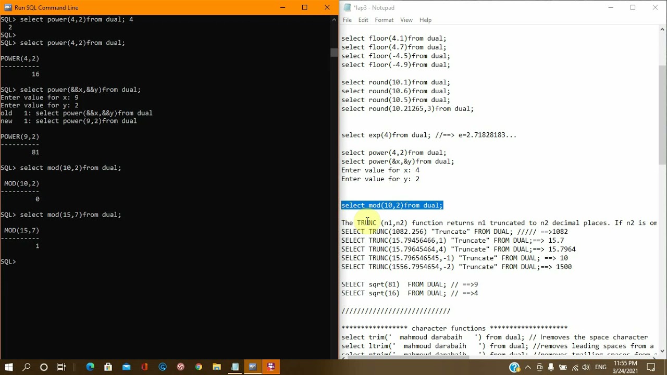The image size is (667, 375).
Task: Open the Mail app in taskbar
Action: [127, 367]
